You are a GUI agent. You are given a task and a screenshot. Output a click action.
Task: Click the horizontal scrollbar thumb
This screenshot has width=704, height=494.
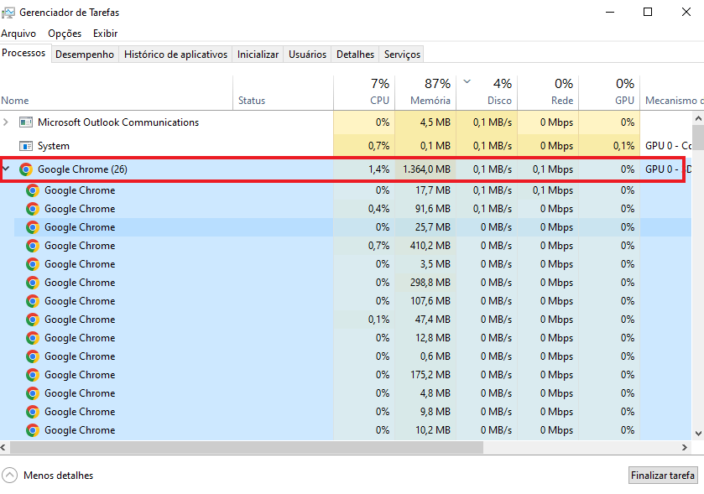click(247, 447)
